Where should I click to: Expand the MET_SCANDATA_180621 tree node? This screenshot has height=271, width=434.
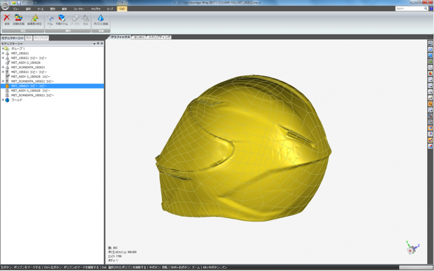pos(3,68)
